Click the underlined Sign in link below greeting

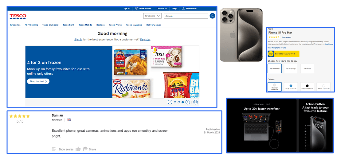78,40
